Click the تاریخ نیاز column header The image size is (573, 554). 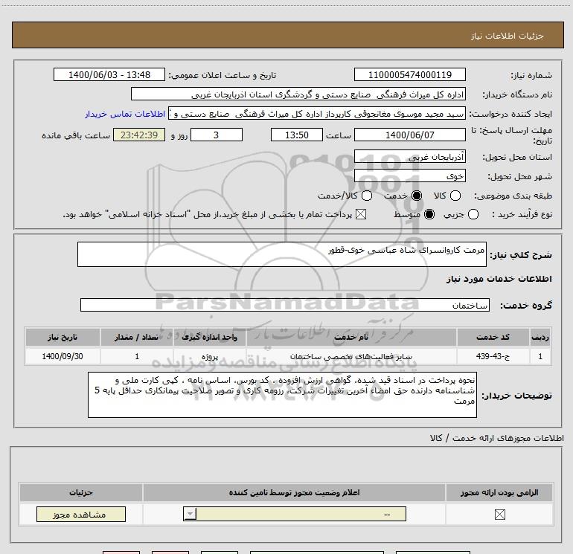(x=63, y=337)
